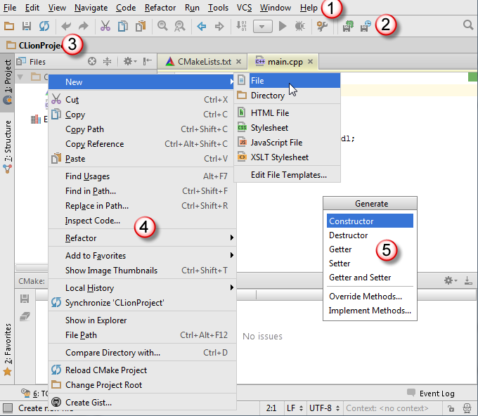Screen dimensions: 478x416
Task: Change UTF-8 file encoding
Action: [324, 408]
